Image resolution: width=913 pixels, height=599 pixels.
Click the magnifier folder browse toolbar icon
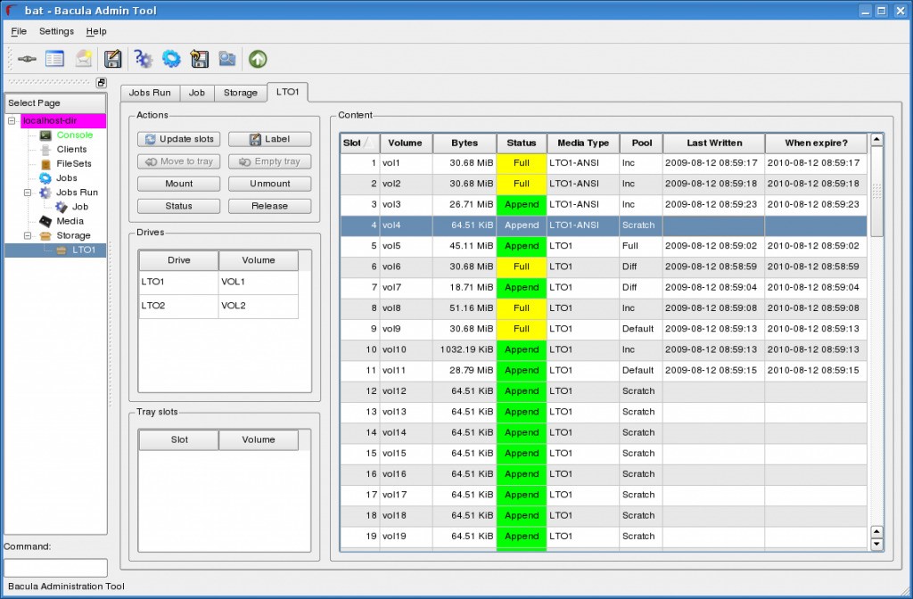click(227, 60)
